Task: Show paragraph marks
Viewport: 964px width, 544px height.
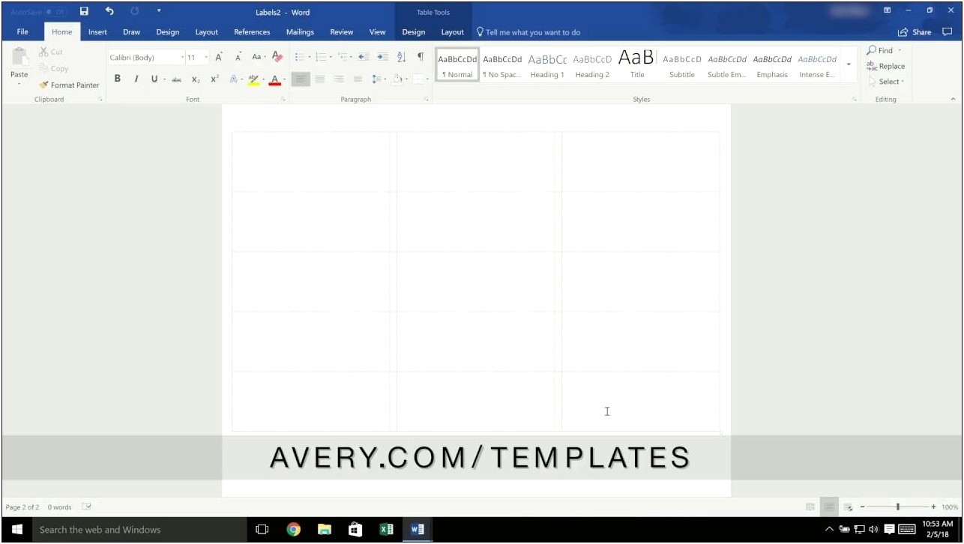Action: click(421, 57)
